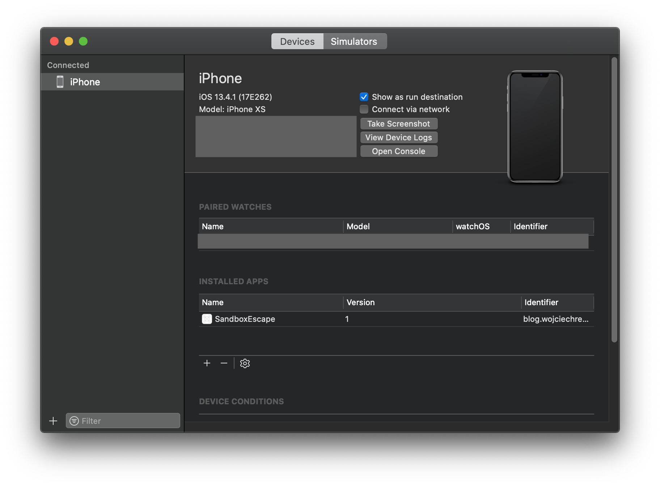Click the iPhone XS device image

pyautogui.click(x=535, y=127)
